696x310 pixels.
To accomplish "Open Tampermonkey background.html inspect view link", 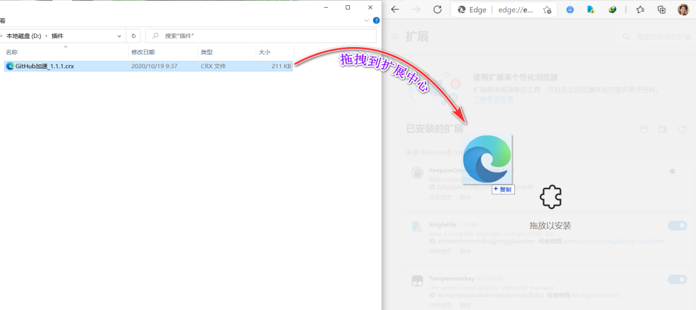I will (x=595, y=295).
